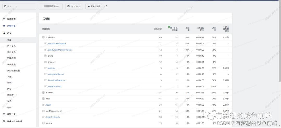Screen dimensions: 281x128
Task: Open /login page link
Action: tap(48, 105)
